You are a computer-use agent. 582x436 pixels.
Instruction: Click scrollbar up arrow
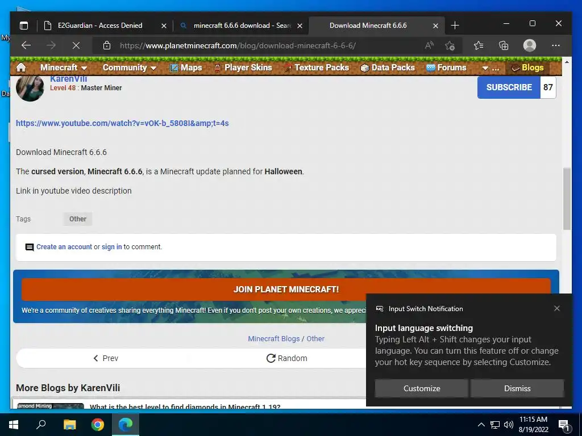(567, 62)
